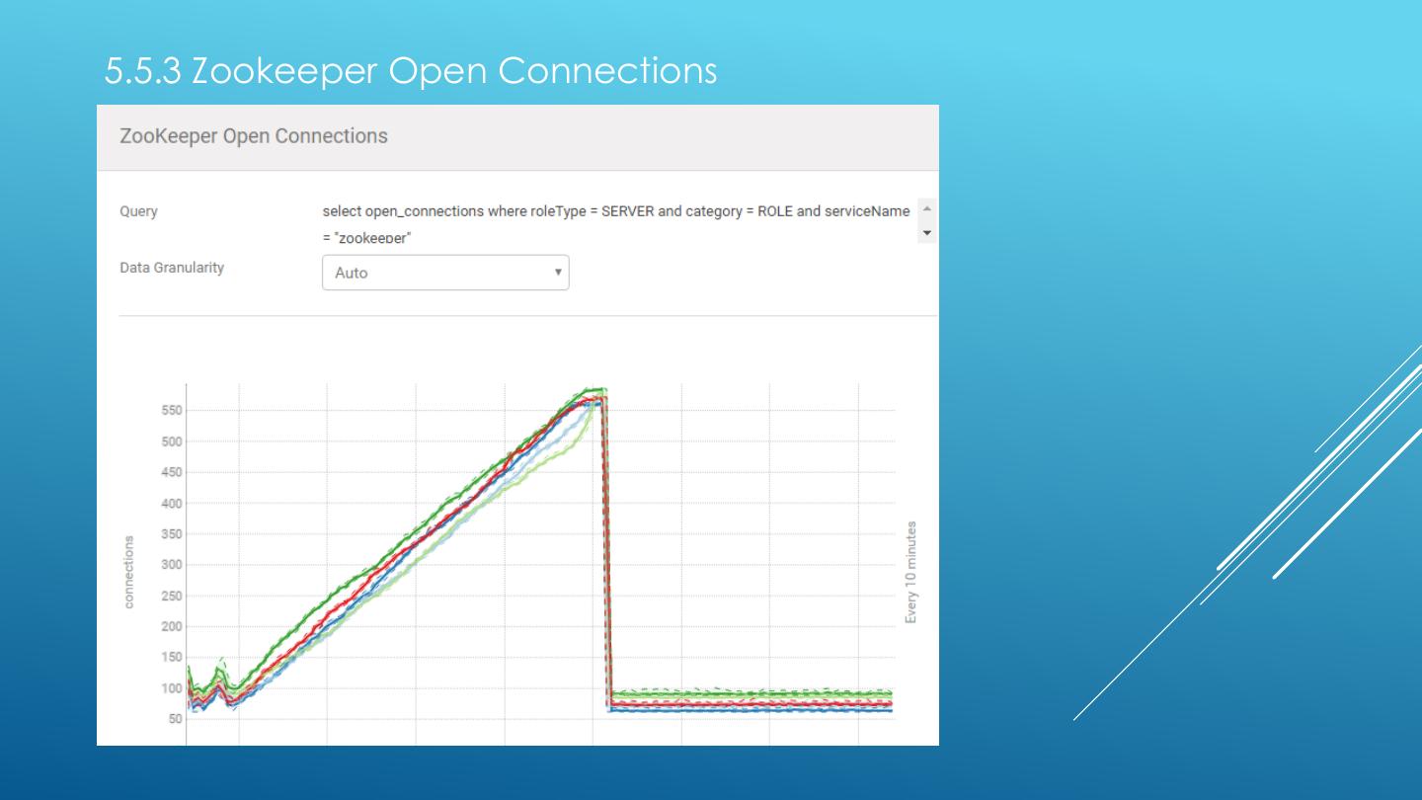Viewport: 1422px width, 800px height.
Task: Click the 100 y-axis tick label
Action: click(170, 688)
